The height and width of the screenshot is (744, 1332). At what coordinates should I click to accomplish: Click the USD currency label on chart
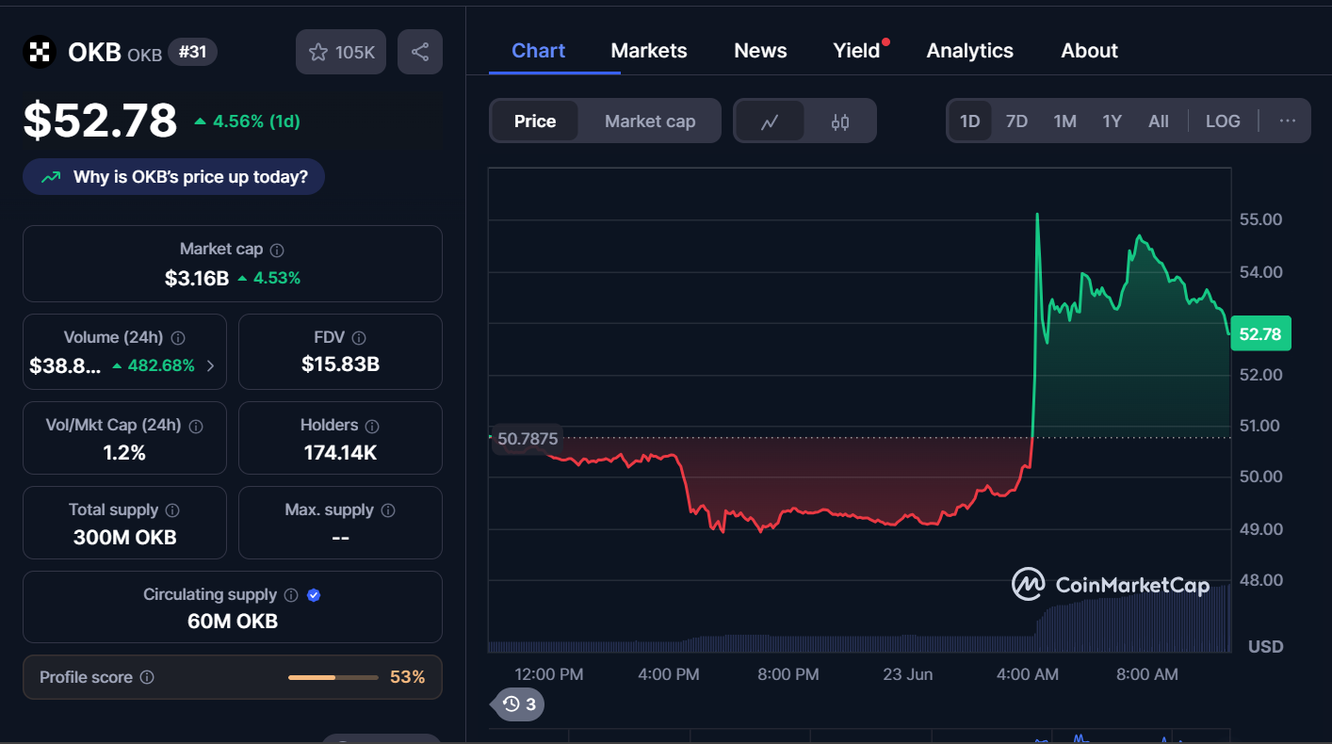1265,647
